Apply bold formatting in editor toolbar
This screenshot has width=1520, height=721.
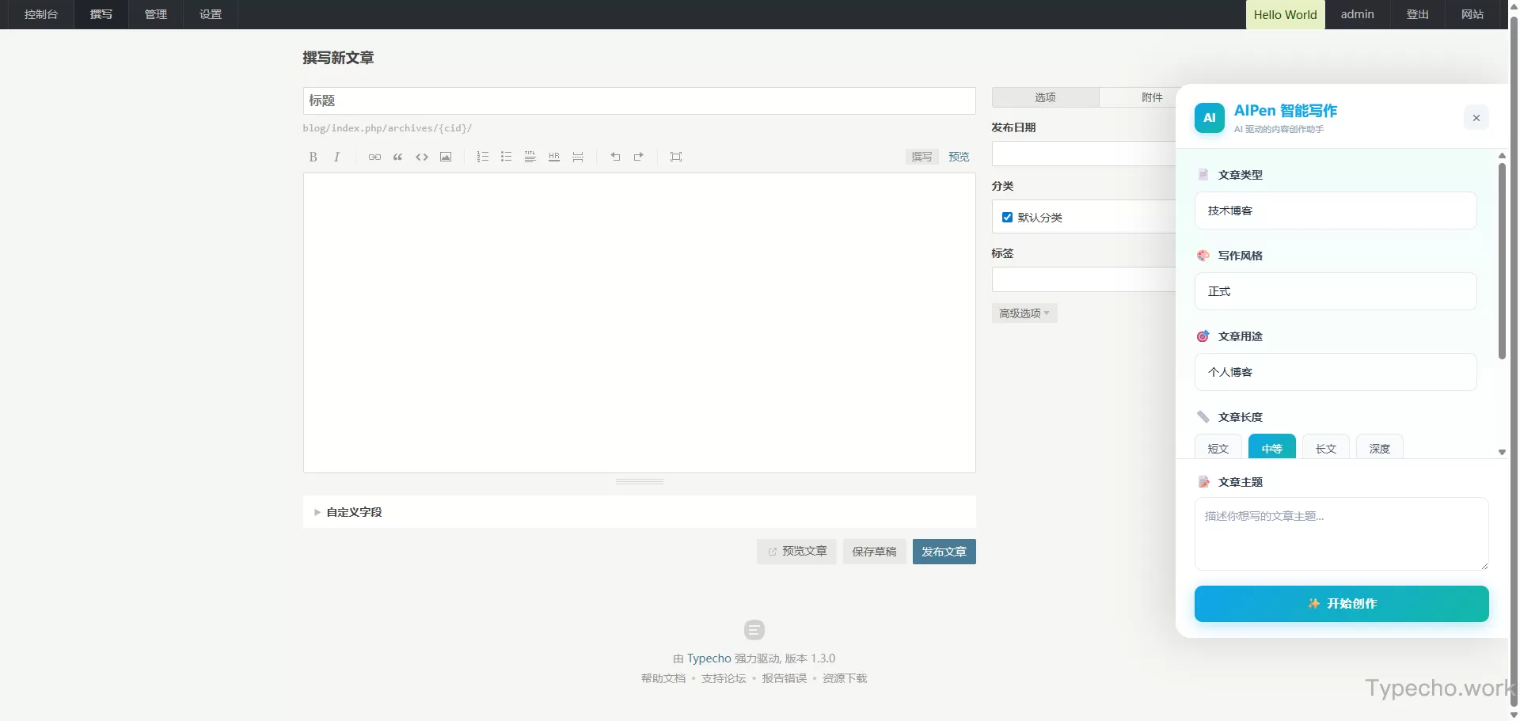click(313, 157)
